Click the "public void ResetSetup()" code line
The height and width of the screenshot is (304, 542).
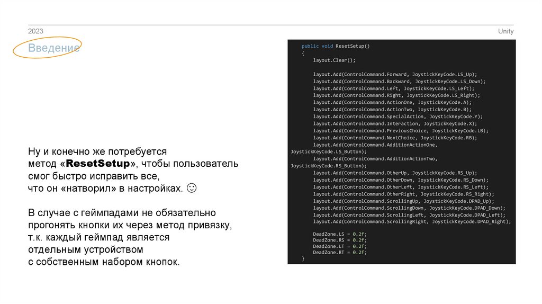[336, 46]
